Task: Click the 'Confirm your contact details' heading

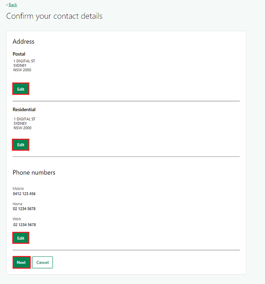Action: pyautogui.click(x=54, y=16)
